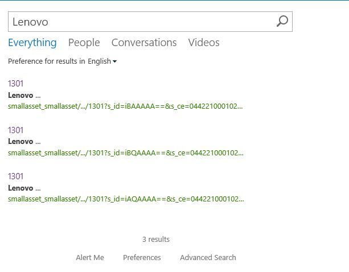The width and height of the screenshot is (349, 272).
Task: Click the Alert Me link
Action: (x=90, y=258)
